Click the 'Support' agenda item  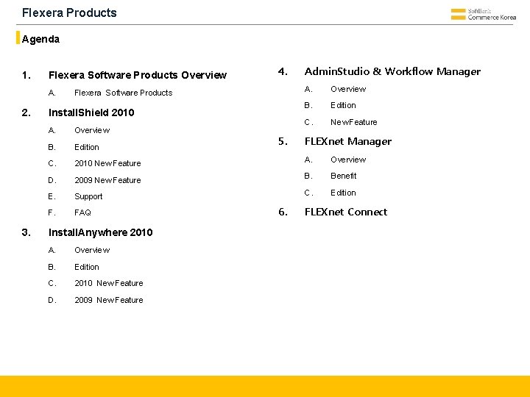pyautogui.click(x=88, y=196)
